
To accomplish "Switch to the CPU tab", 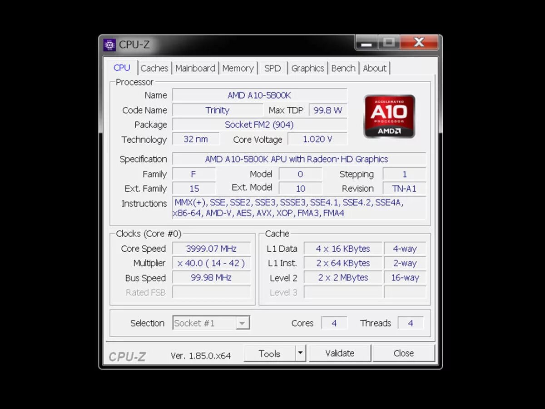I will (x=122, y=68).
